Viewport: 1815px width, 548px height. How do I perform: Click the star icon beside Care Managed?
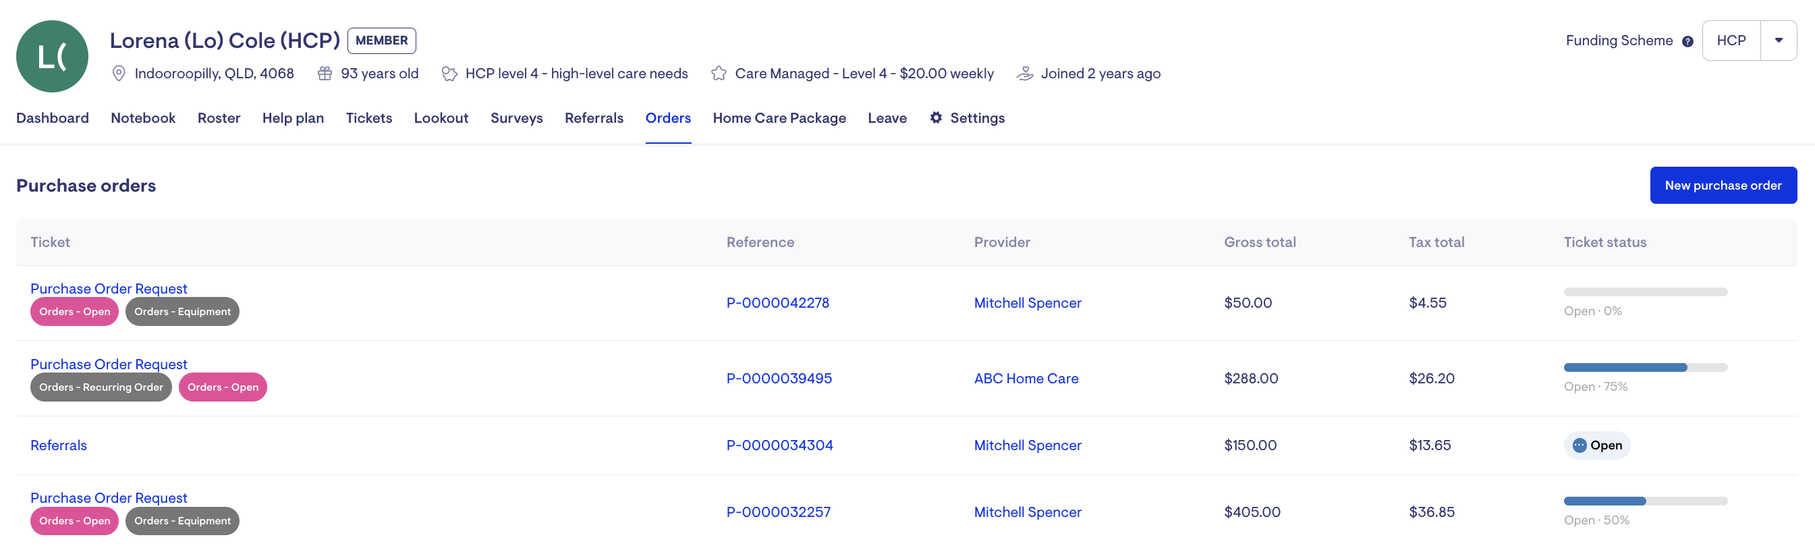click(719, 74)
